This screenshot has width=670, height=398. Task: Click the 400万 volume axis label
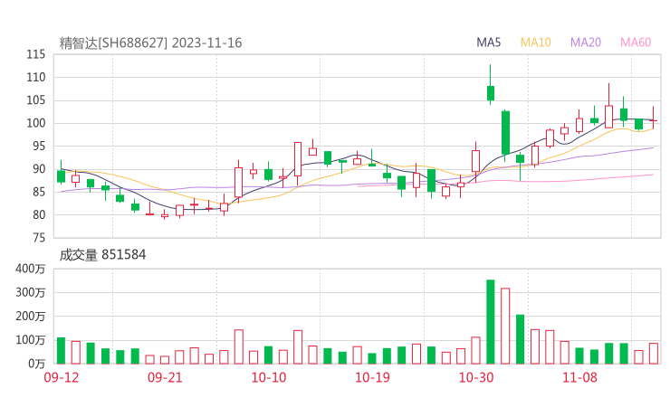(x=31, y=269)
